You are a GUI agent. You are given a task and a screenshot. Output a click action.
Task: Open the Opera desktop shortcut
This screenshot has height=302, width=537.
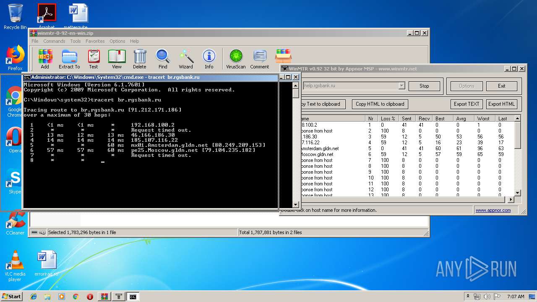coord(14,140)
